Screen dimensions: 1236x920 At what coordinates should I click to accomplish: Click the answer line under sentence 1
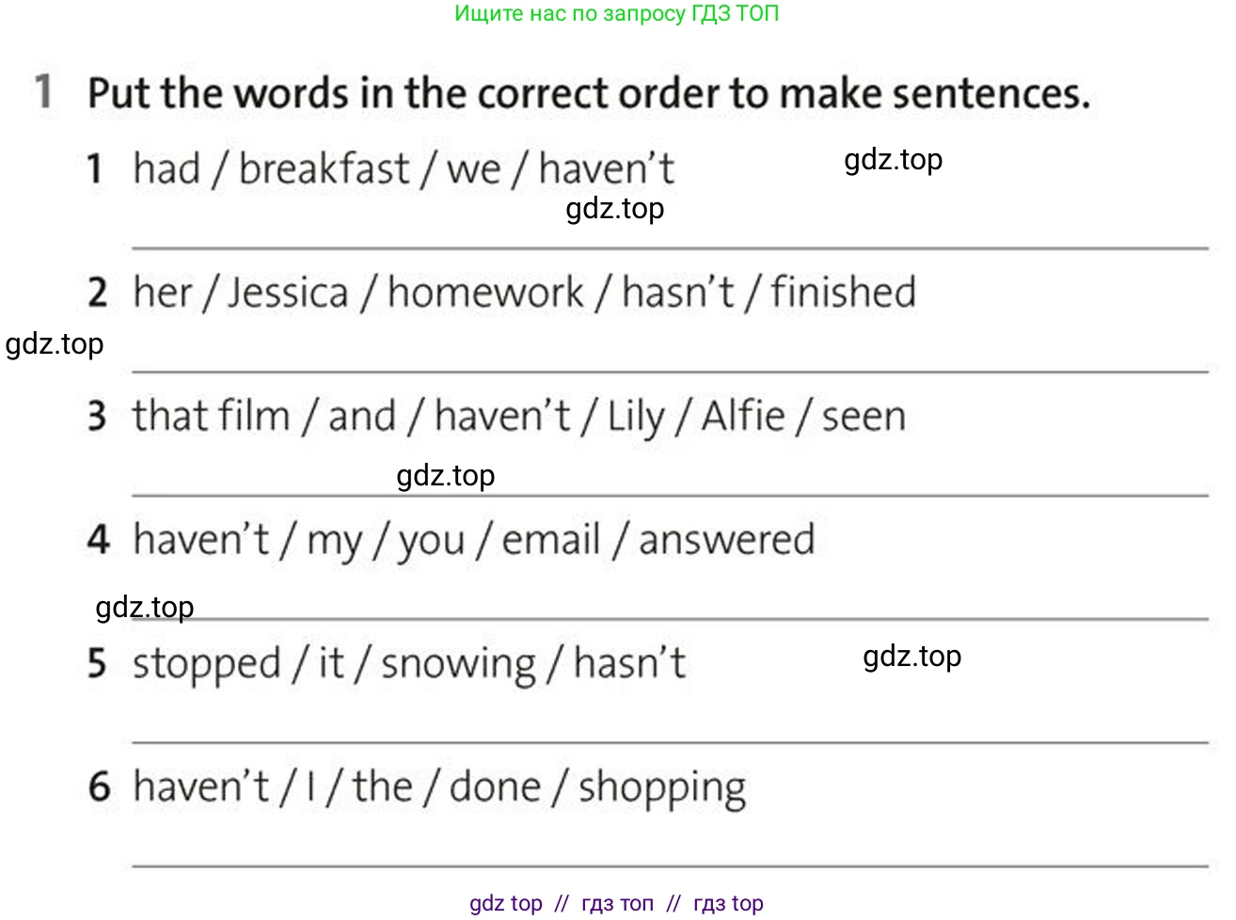(x=670, y=248)
